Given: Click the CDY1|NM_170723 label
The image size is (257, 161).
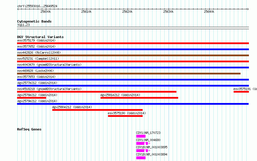Looking at the screenshot, I should 148,133.
